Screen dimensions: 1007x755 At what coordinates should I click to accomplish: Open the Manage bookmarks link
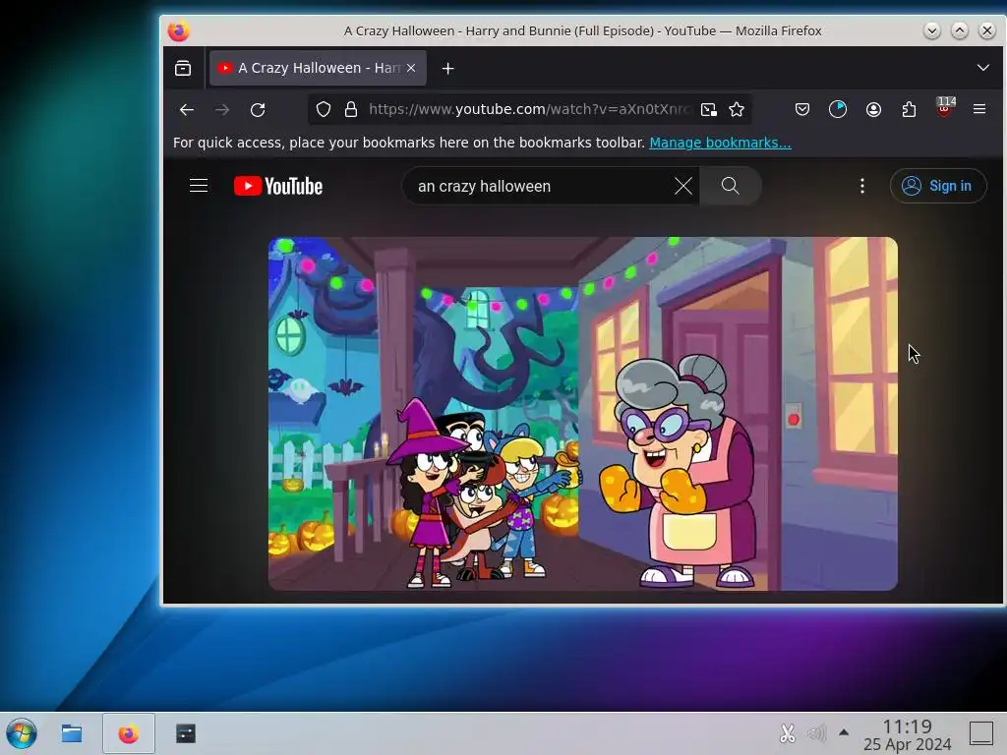coord(720,143)
